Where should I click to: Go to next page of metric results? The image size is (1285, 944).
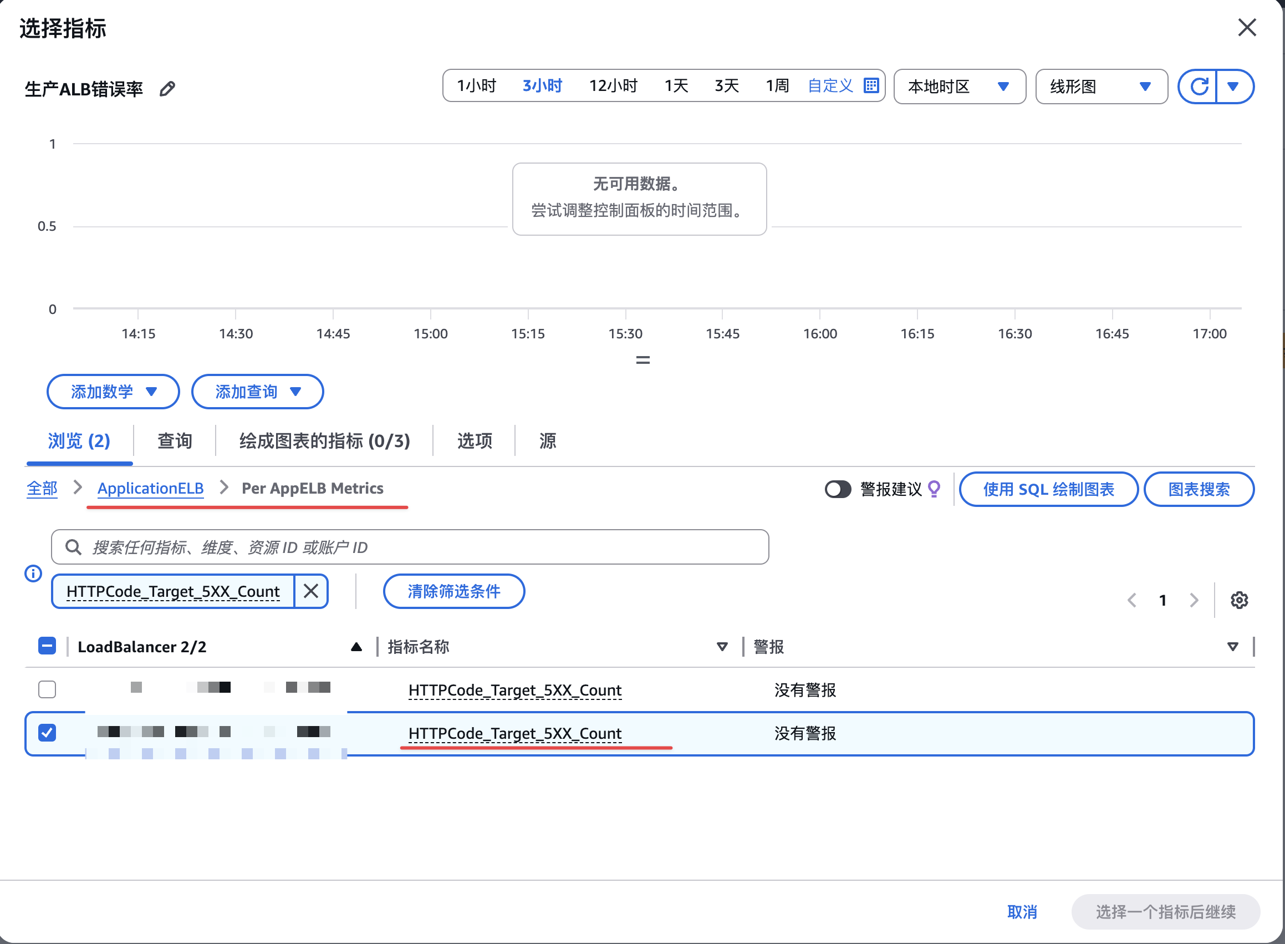point(1193,600)
